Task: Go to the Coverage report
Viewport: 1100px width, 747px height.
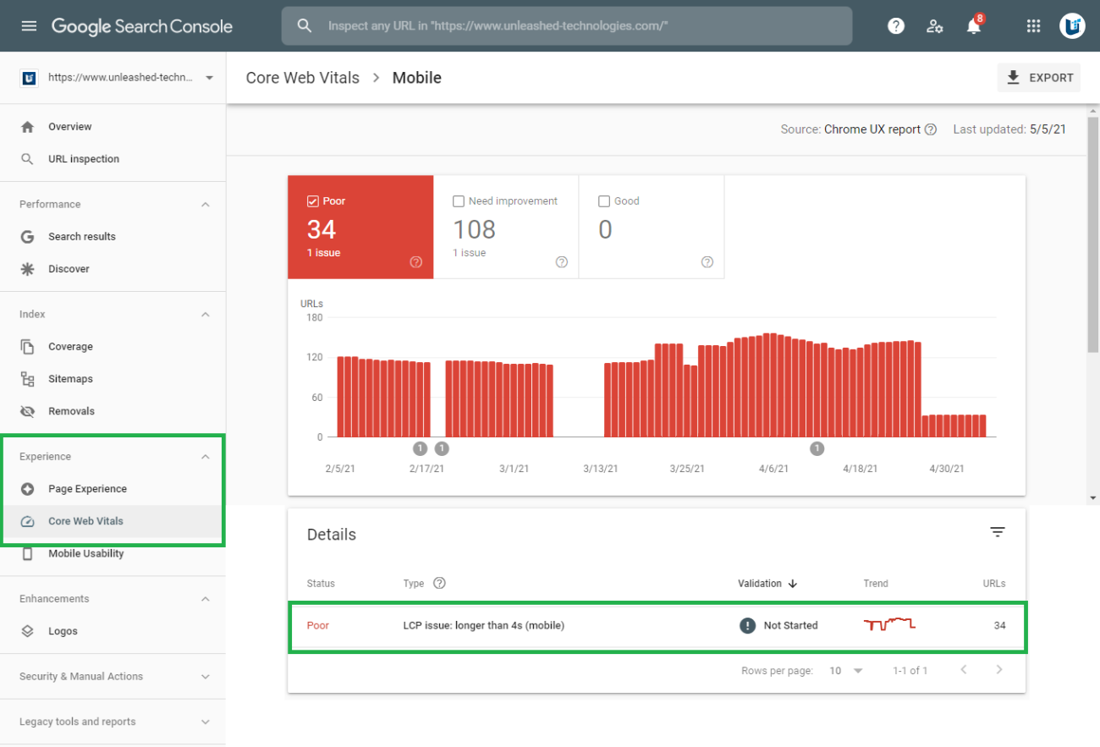Action: (x=70, y=347)
